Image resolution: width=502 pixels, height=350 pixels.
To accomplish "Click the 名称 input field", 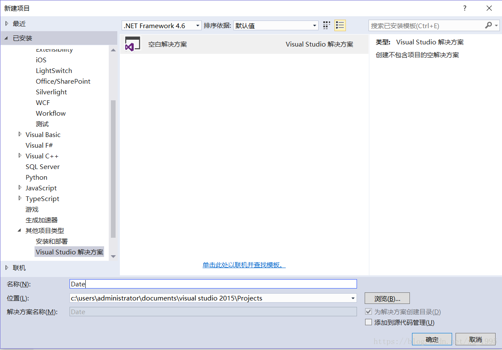I will (x=213, y=284).
